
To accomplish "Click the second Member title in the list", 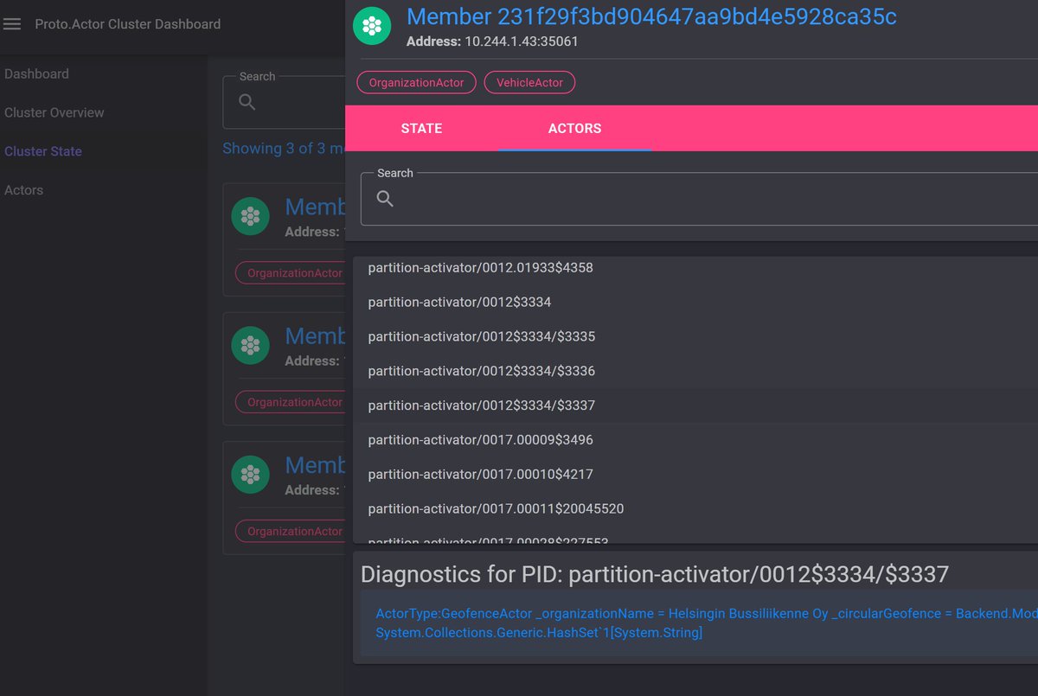I will point(316,335).
